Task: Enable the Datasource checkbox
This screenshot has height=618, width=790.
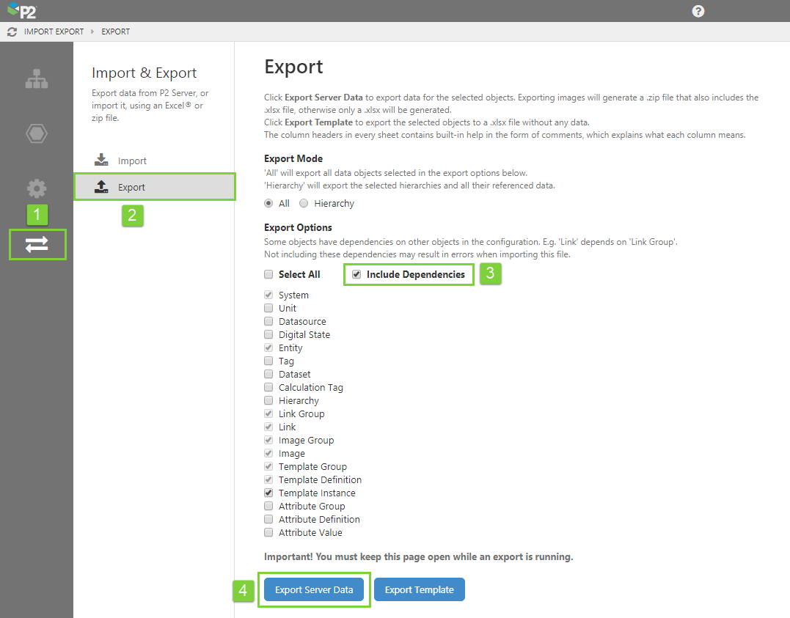Action: (268, 322)
